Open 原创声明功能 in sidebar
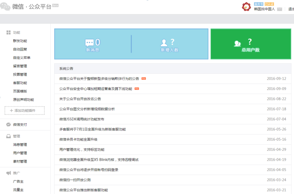Screen dimensions: 294x194 (x=23, y=100)
